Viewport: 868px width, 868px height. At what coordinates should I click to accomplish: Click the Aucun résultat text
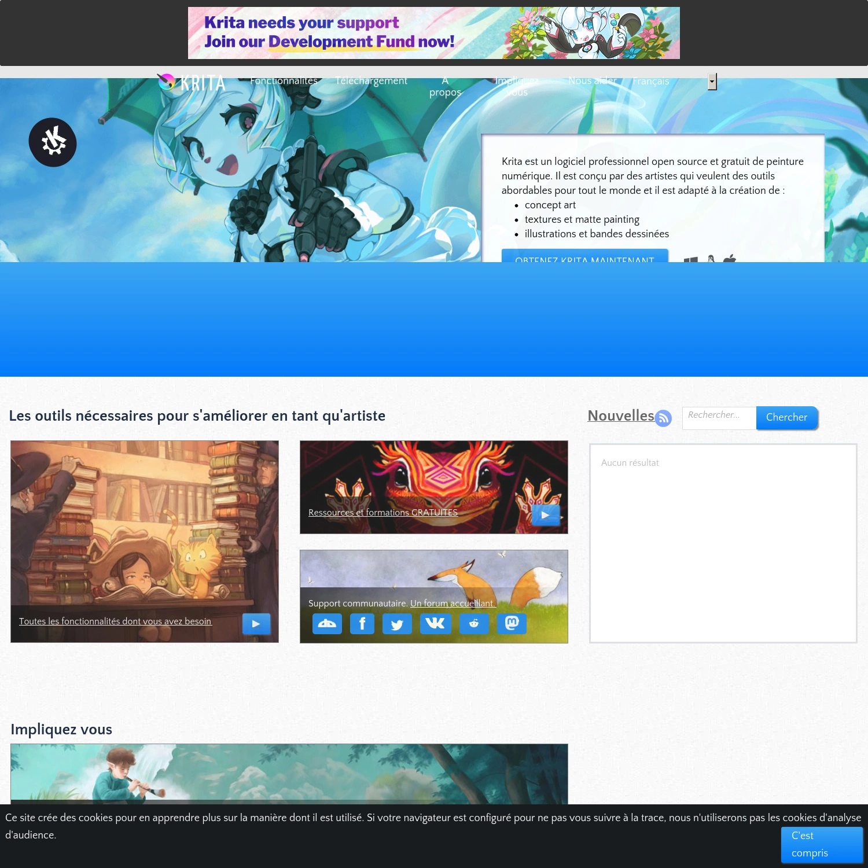point(630,462)
